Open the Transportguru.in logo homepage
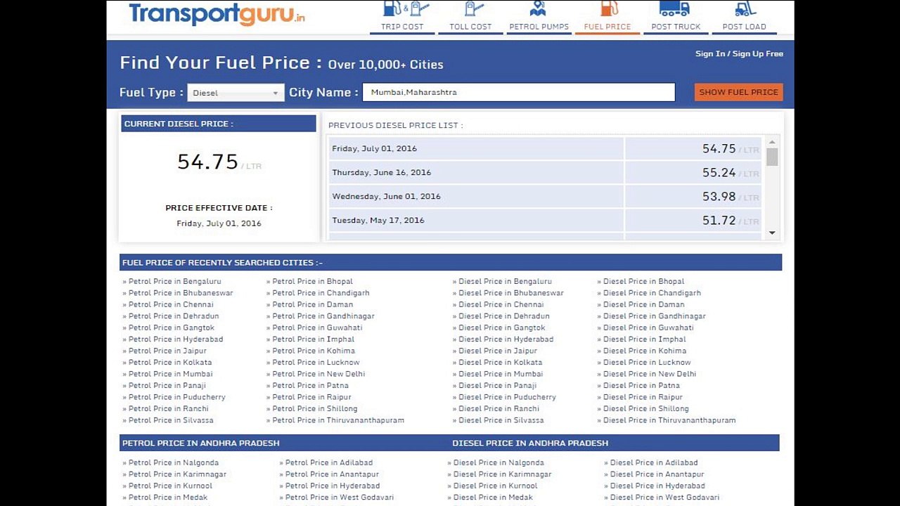The width and height of the screenshot is (900, 506). [x=217, y=14]
